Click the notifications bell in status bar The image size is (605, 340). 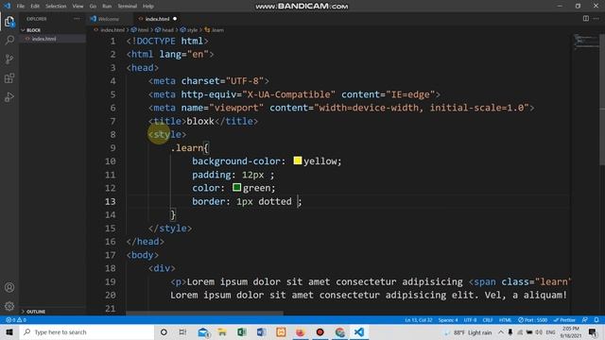tap(596, 320)
